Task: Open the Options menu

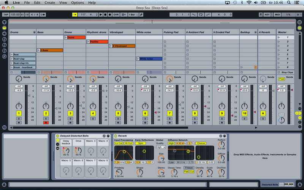Action: 78,3
